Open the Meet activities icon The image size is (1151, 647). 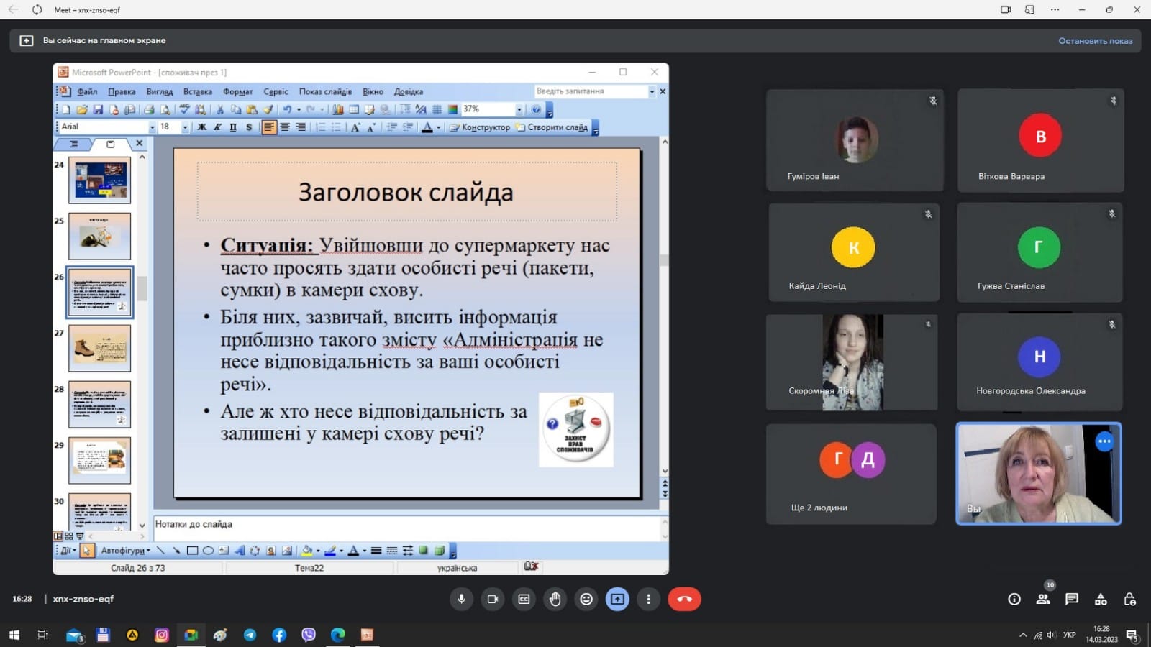[x=1101, y=599]
